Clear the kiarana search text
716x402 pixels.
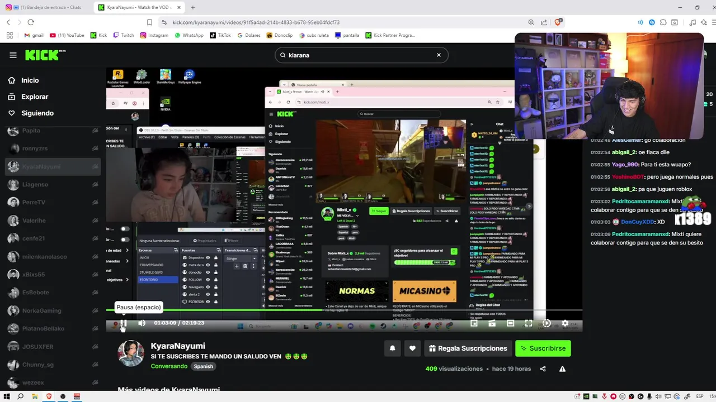coord(439,55)
